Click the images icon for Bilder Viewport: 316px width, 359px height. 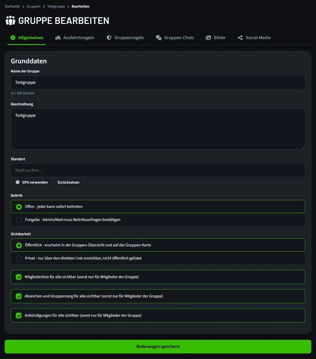click(208, 38)
